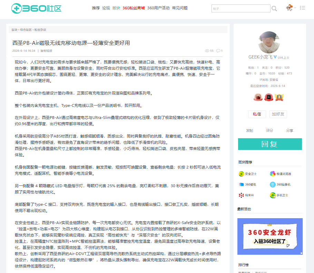Click 经验: 473 stat
Image resolution: width=314 pixels, height=273 pixels.
(285, 74)
